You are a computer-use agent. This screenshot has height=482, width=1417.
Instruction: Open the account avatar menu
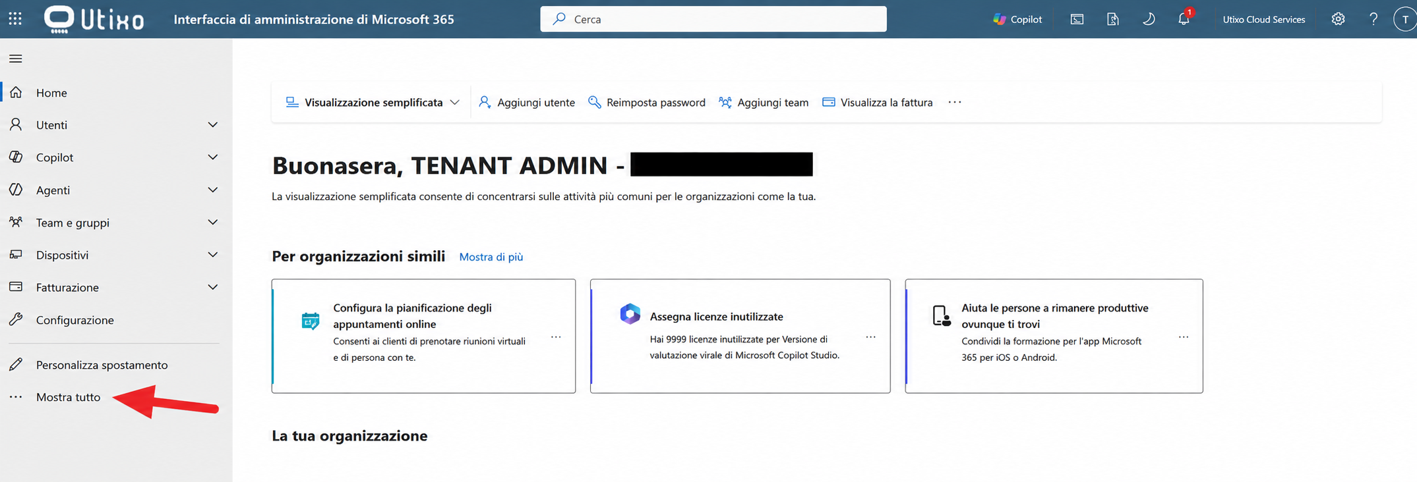[1405, 19]
